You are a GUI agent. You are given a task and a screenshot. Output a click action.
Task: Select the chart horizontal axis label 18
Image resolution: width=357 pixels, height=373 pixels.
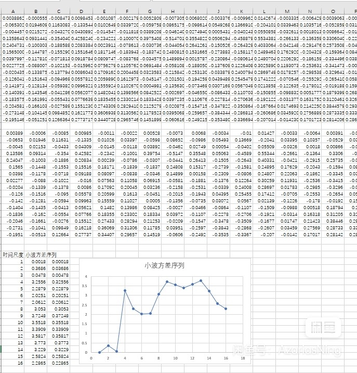[243, 358]
